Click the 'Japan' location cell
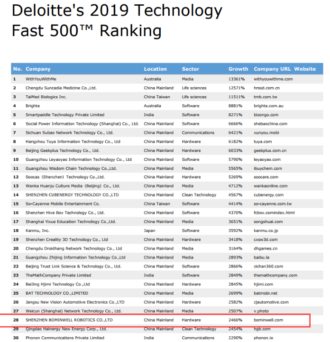The image size is (330, 342). [x=149, y=231]
